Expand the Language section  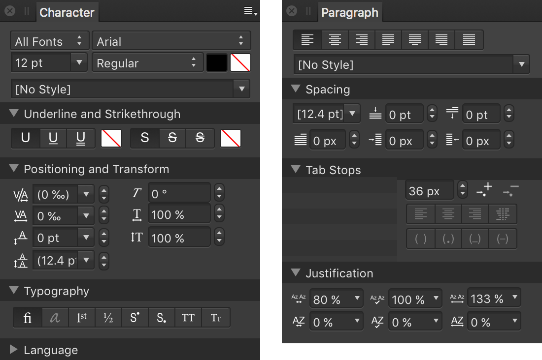pos(14,350)
